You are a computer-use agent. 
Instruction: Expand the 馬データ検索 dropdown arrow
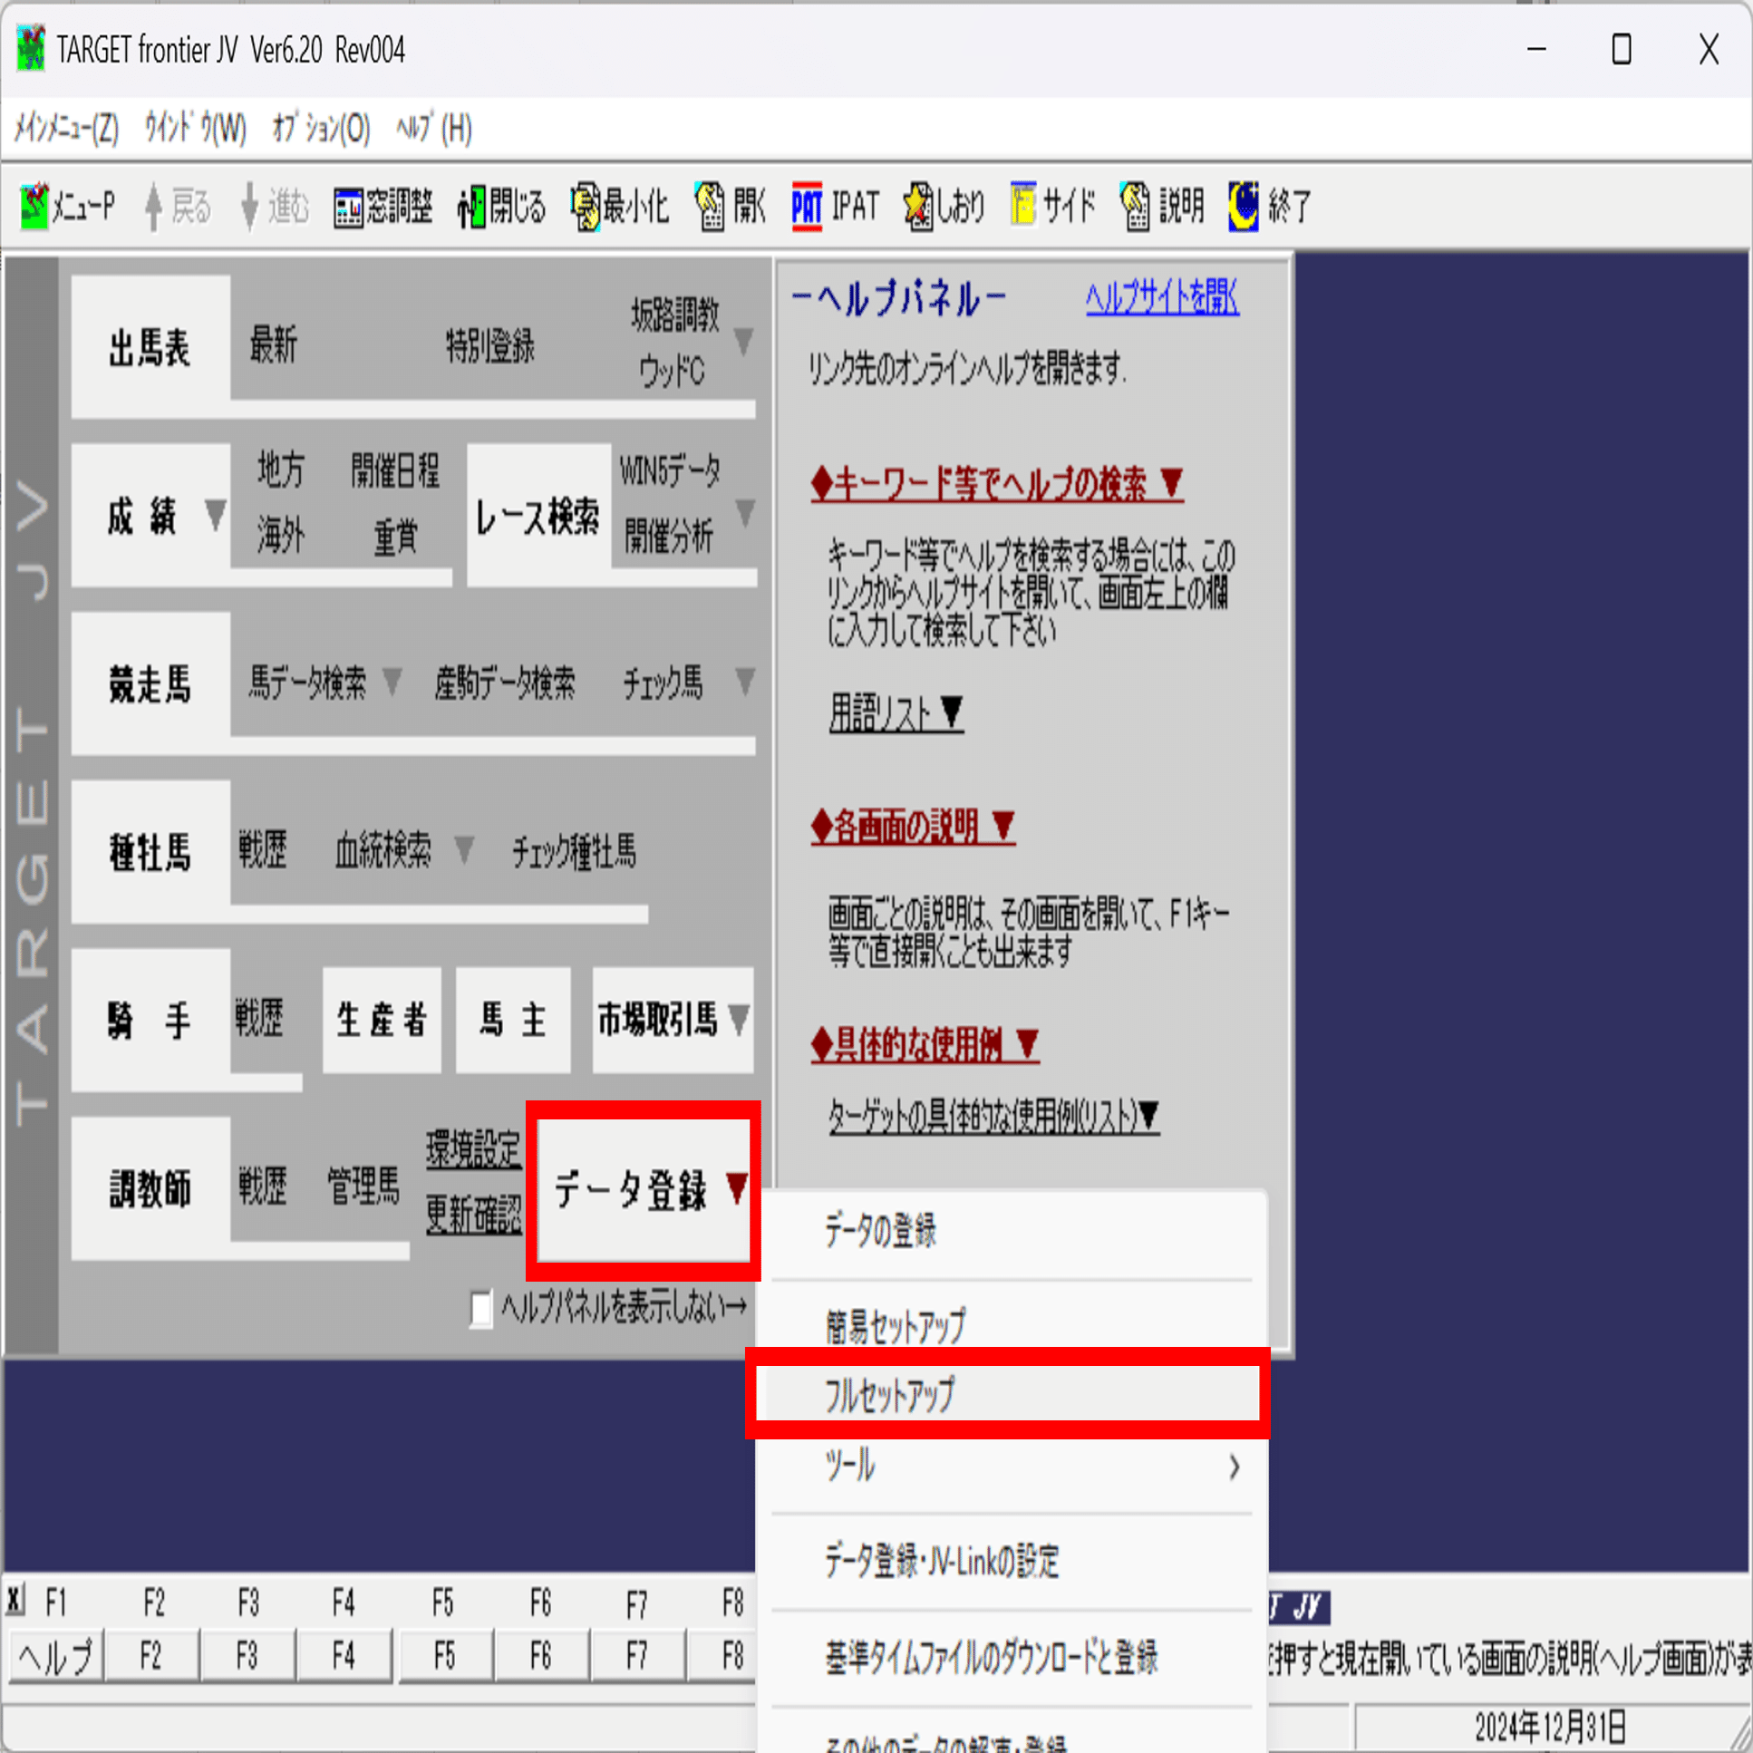[392, 682]
